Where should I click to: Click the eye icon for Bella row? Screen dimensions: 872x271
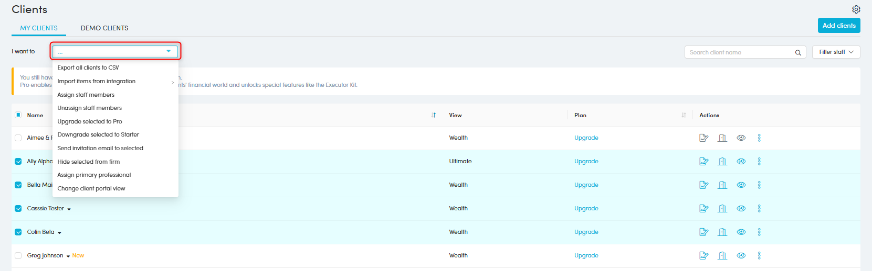[741, 185]
